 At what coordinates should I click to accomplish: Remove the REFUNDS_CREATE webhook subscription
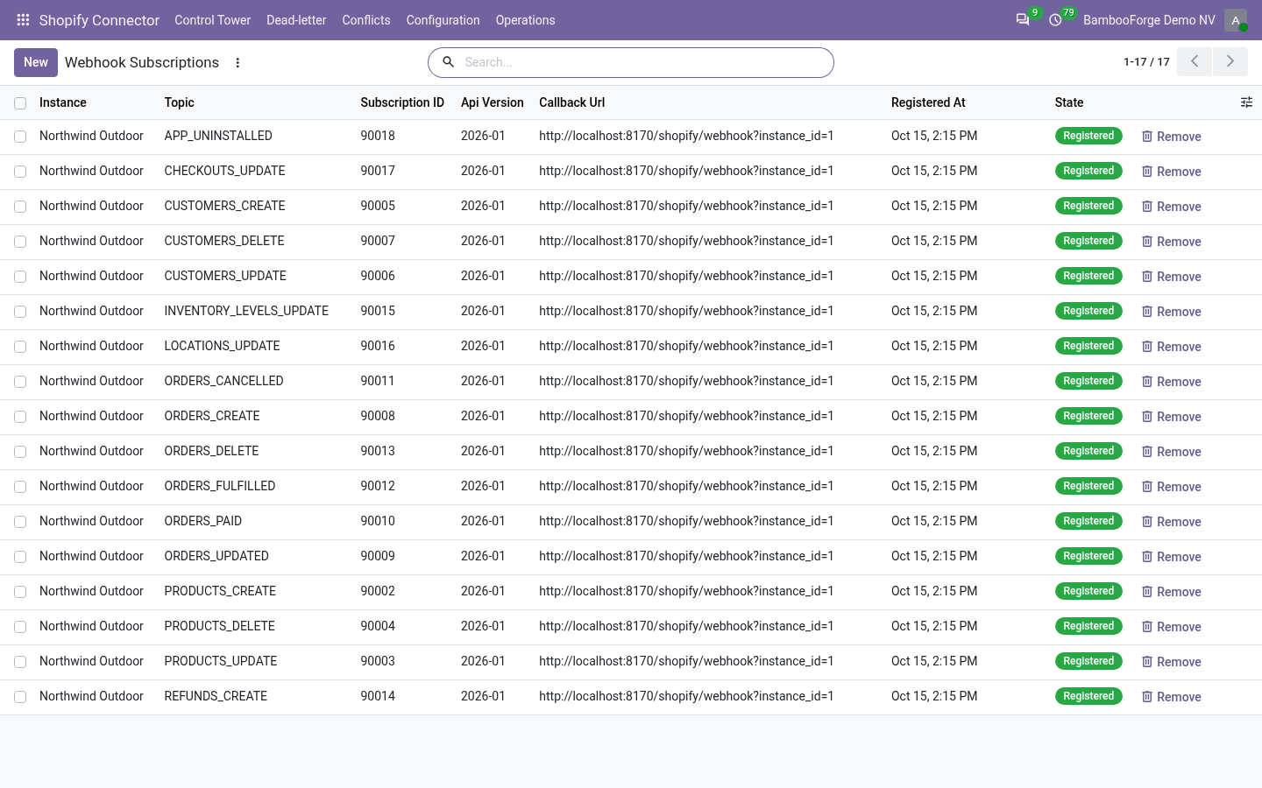(x=1171, y=697)
